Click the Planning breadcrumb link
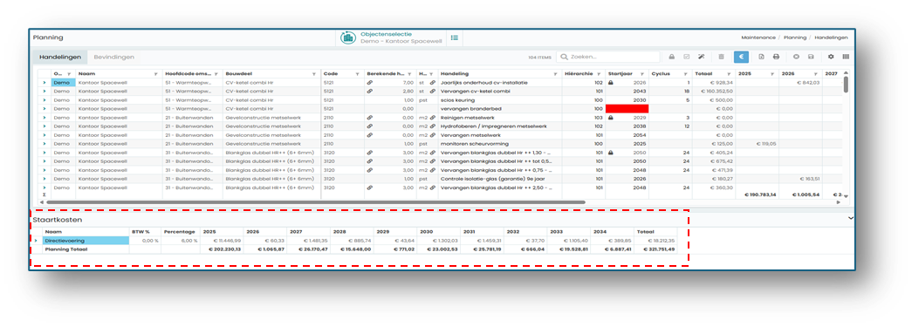 click(794, 37)
